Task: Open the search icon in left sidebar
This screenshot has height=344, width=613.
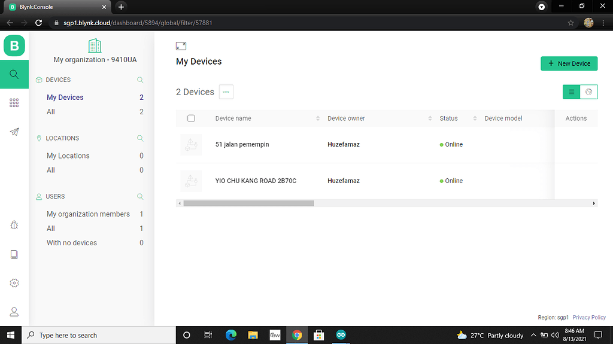Action: [14, 74]
